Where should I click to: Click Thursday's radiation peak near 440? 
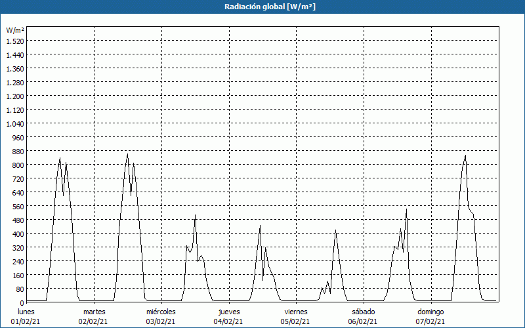tap(260, 226)
